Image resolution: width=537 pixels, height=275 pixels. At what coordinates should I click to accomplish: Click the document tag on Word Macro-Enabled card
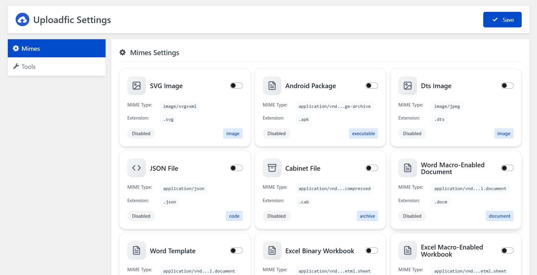tap(500, 216)
